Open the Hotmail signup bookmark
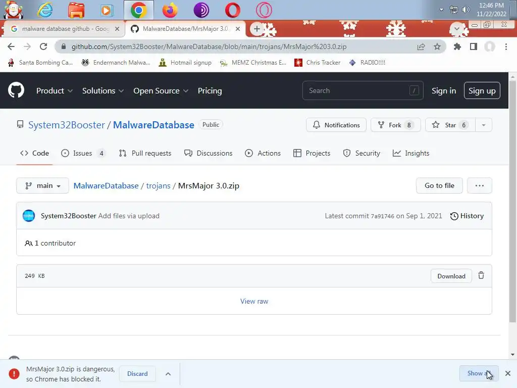The image size is (517, 388). coord(185,63)
